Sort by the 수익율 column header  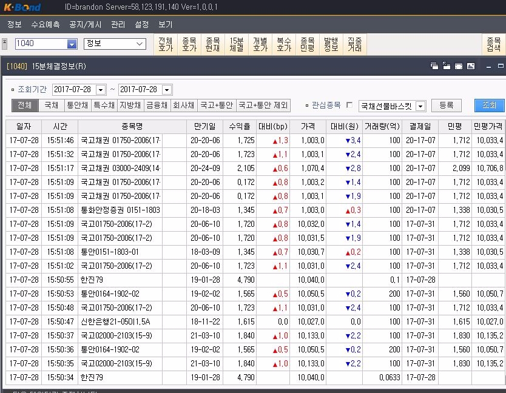click(x=240, y=127)
